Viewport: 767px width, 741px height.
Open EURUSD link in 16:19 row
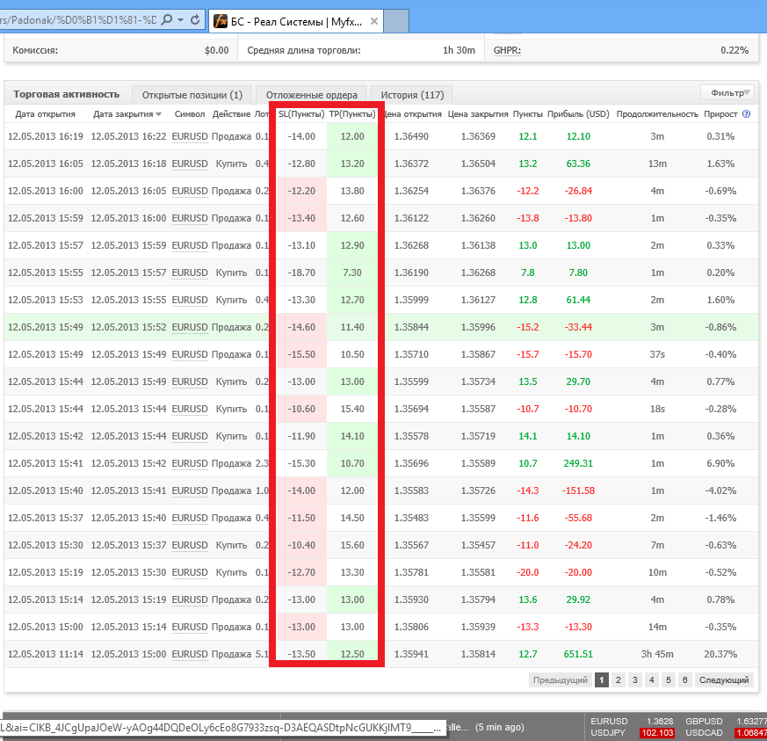coord(190,136)
